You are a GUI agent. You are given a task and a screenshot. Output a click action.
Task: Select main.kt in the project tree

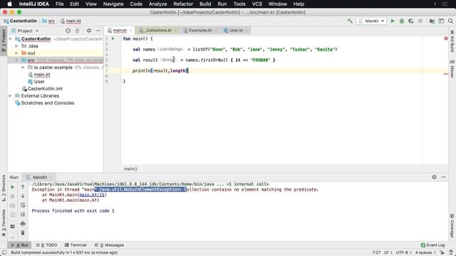pyautogui.click(x=42, y=75)
